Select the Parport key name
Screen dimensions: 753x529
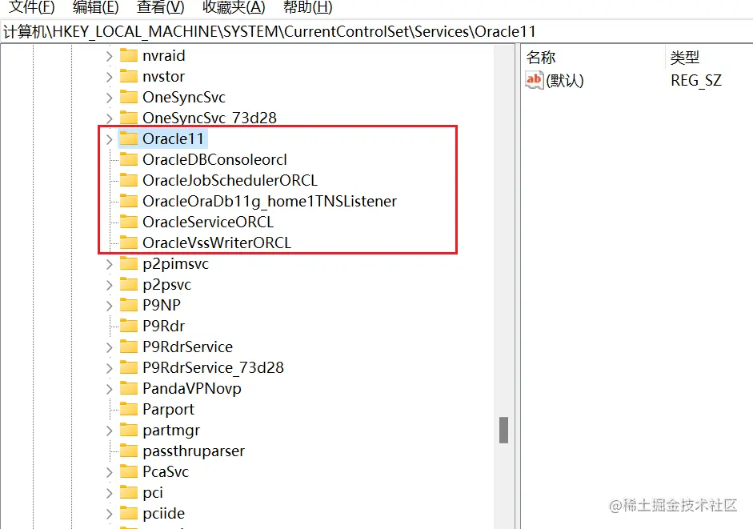click(169, 410)
